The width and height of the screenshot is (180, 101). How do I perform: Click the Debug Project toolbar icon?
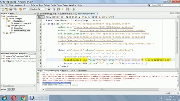click(x=68, y=9)
